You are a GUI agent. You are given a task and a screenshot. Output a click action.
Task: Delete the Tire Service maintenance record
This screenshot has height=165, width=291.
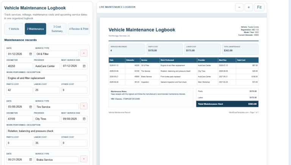pyautogui.click(x=84, y=106)
